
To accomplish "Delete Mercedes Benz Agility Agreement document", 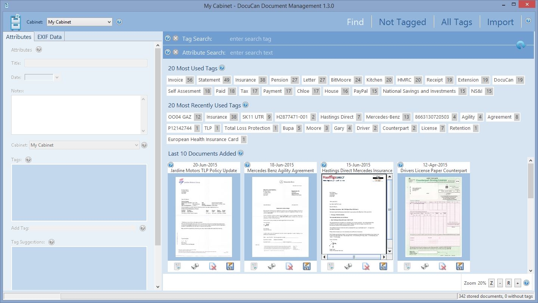I will click(x=289, y=266).
